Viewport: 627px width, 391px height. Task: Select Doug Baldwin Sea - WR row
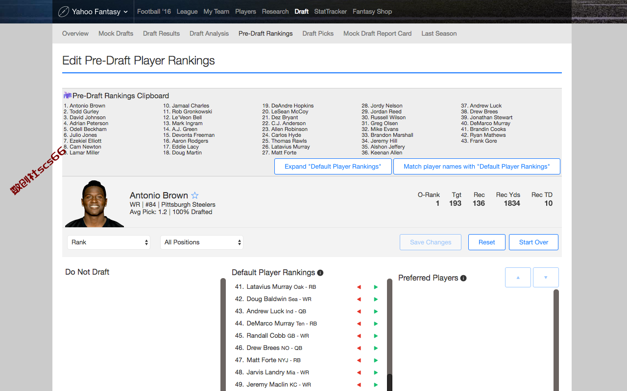point(273,299)
